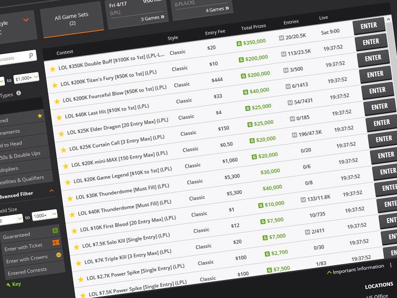Viewport: 397px width, 298px height.
Task: Toggle the Satellites & Qualifiers filter
Action: (26, 178)
